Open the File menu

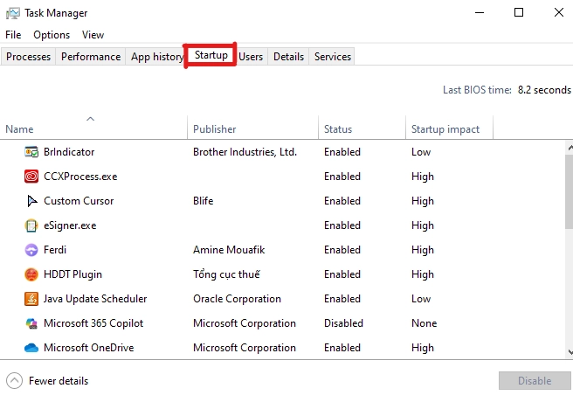click(x=13, y=35)
